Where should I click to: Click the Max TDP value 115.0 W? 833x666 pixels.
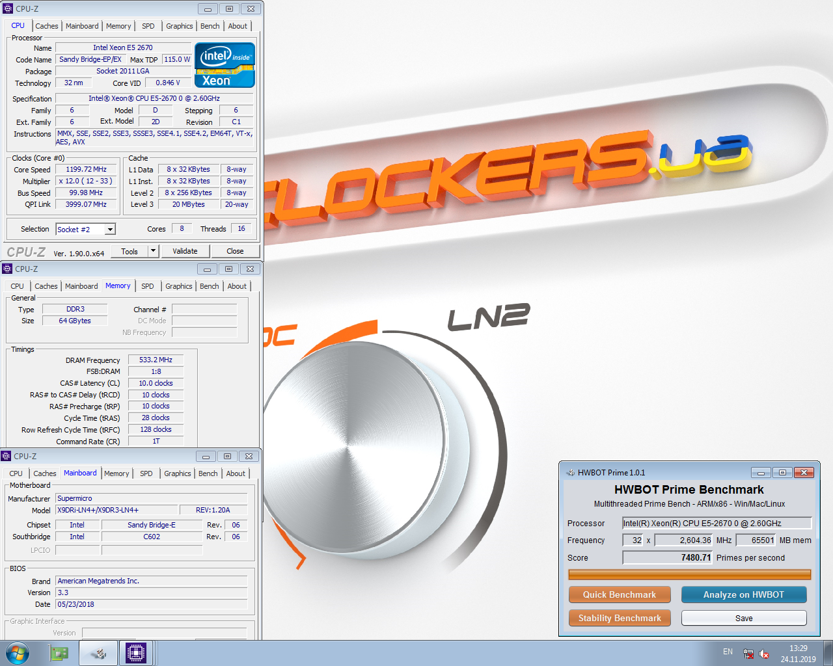point(177,59)
